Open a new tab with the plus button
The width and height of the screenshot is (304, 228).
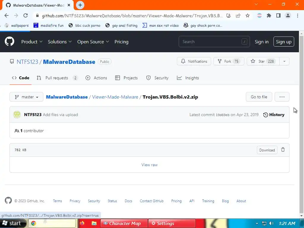point(80,5)
